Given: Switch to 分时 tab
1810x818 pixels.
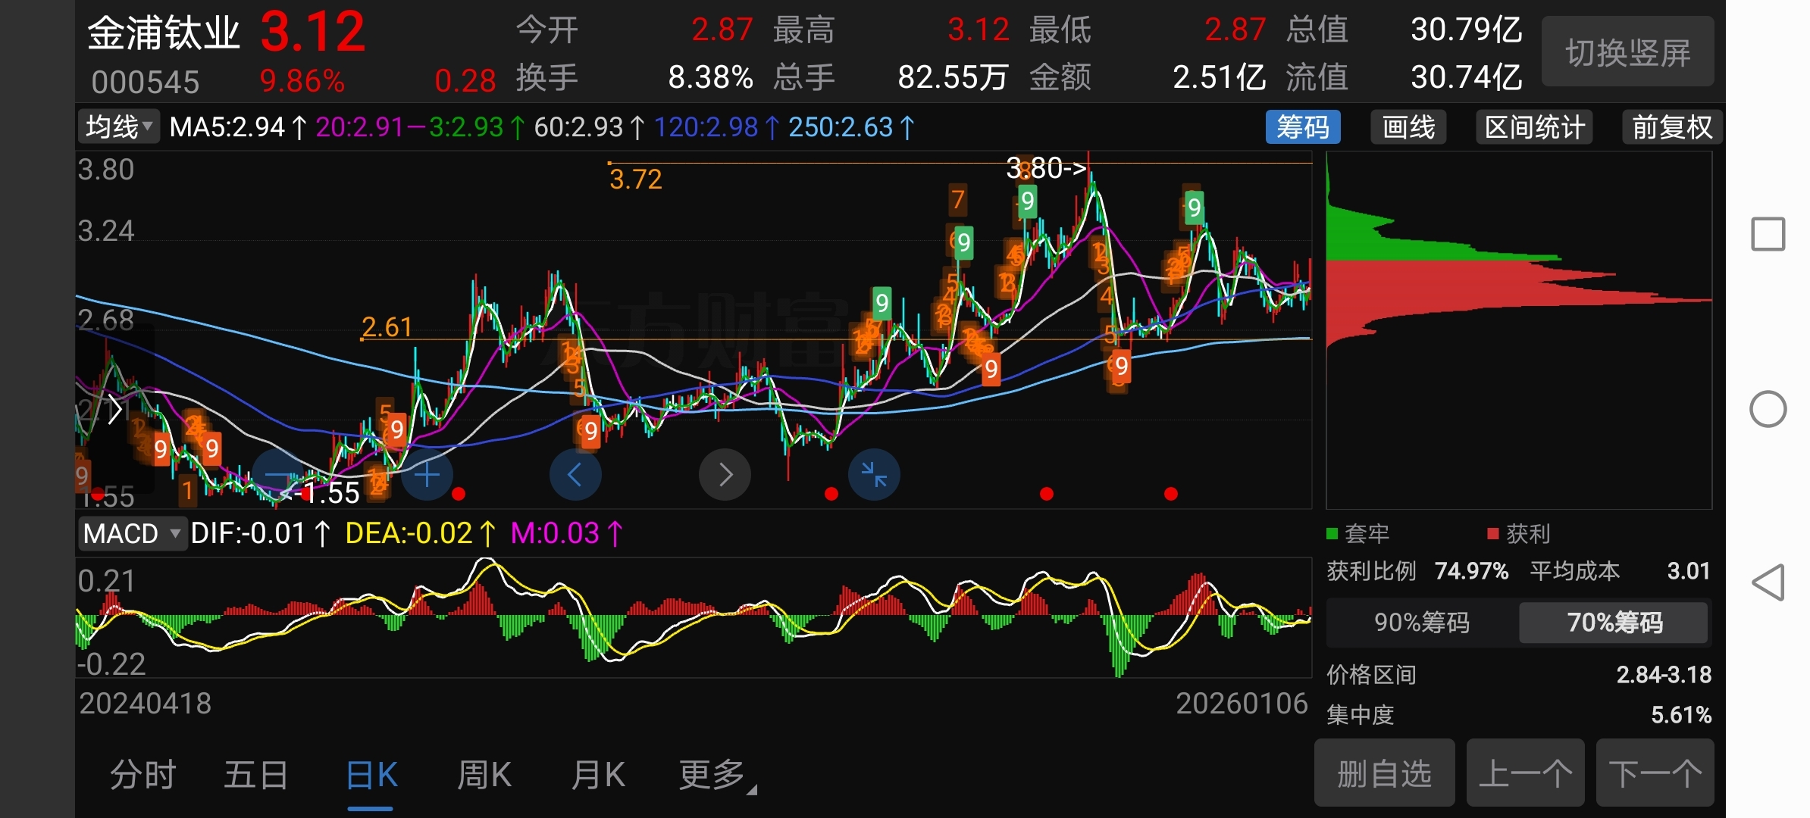Looking at the screenshot, I should [x=143, y=776].
